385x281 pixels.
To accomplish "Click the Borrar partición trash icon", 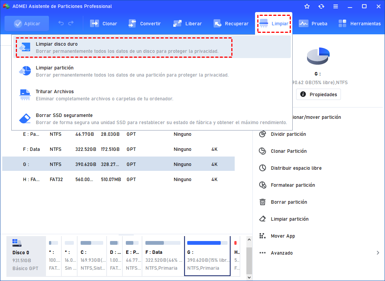I will point(263,202).
